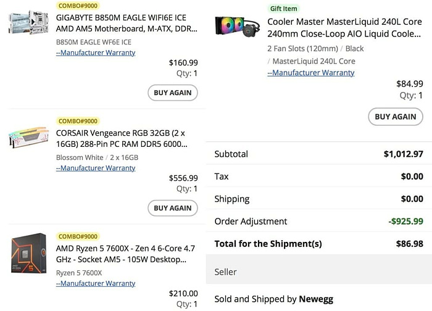Click Buy Again for Cooler Master cooler
This screenshot has height=311, width=432.
395,116
